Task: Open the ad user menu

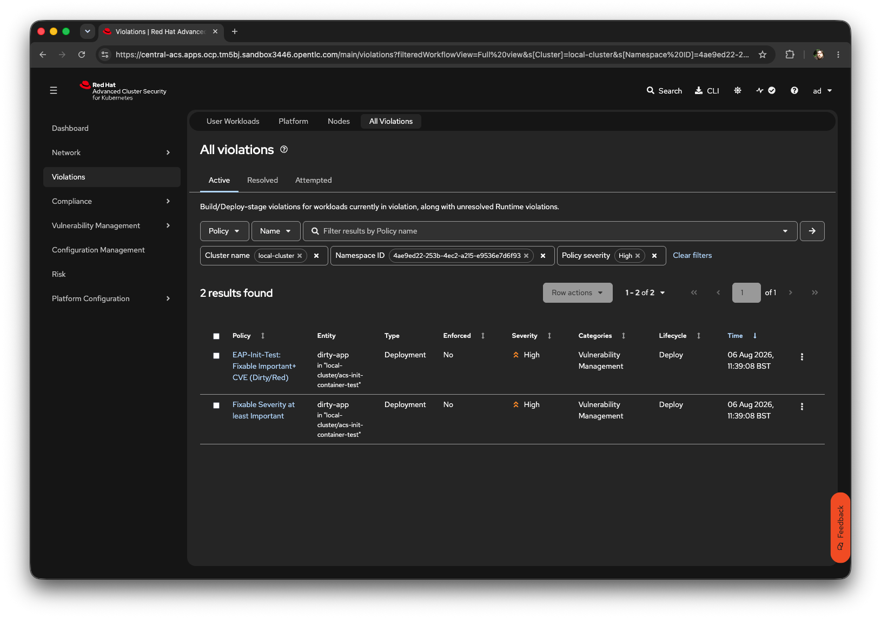Action: 822,91
